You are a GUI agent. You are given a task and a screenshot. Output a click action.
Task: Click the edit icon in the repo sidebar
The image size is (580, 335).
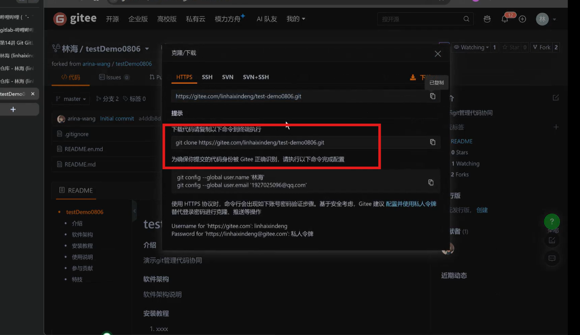coord(556,98)
